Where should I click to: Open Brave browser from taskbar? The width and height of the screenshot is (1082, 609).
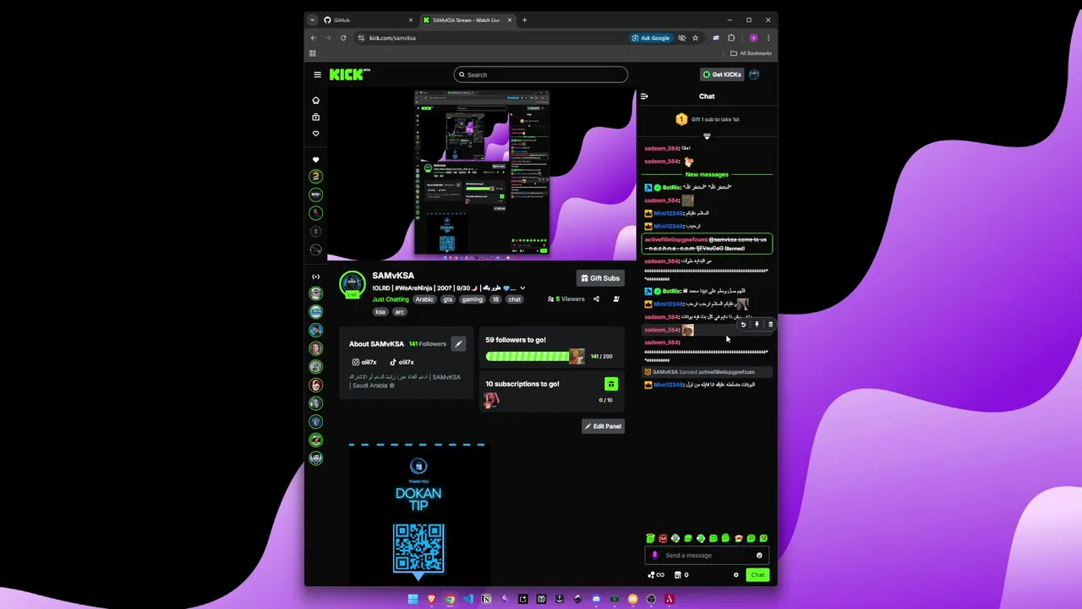pyautogui.click(x=431, y=599)
